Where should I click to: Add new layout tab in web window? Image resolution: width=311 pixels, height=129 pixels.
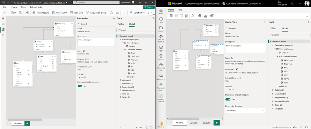tap(217, 123)
